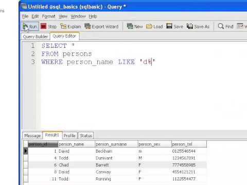The height and width of the screenshot is (185, 247).
Task: Explain the query plan
Action: click(x=70, y=26)
